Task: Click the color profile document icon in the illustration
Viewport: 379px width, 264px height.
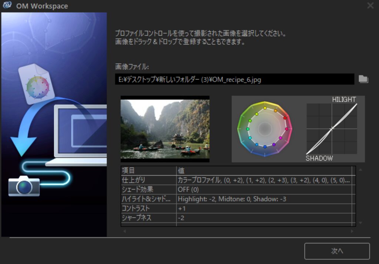Action: tap(36, 84)
